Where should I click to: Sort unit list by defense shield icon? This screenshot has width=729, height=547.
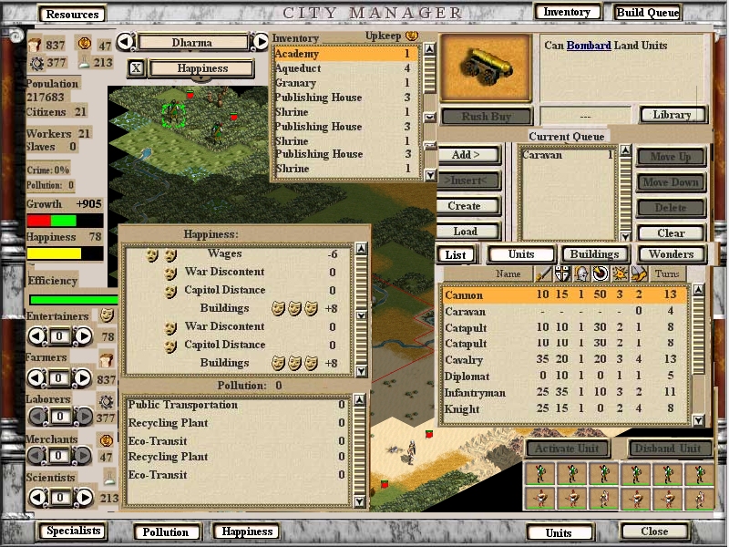(x=561, y=273)
